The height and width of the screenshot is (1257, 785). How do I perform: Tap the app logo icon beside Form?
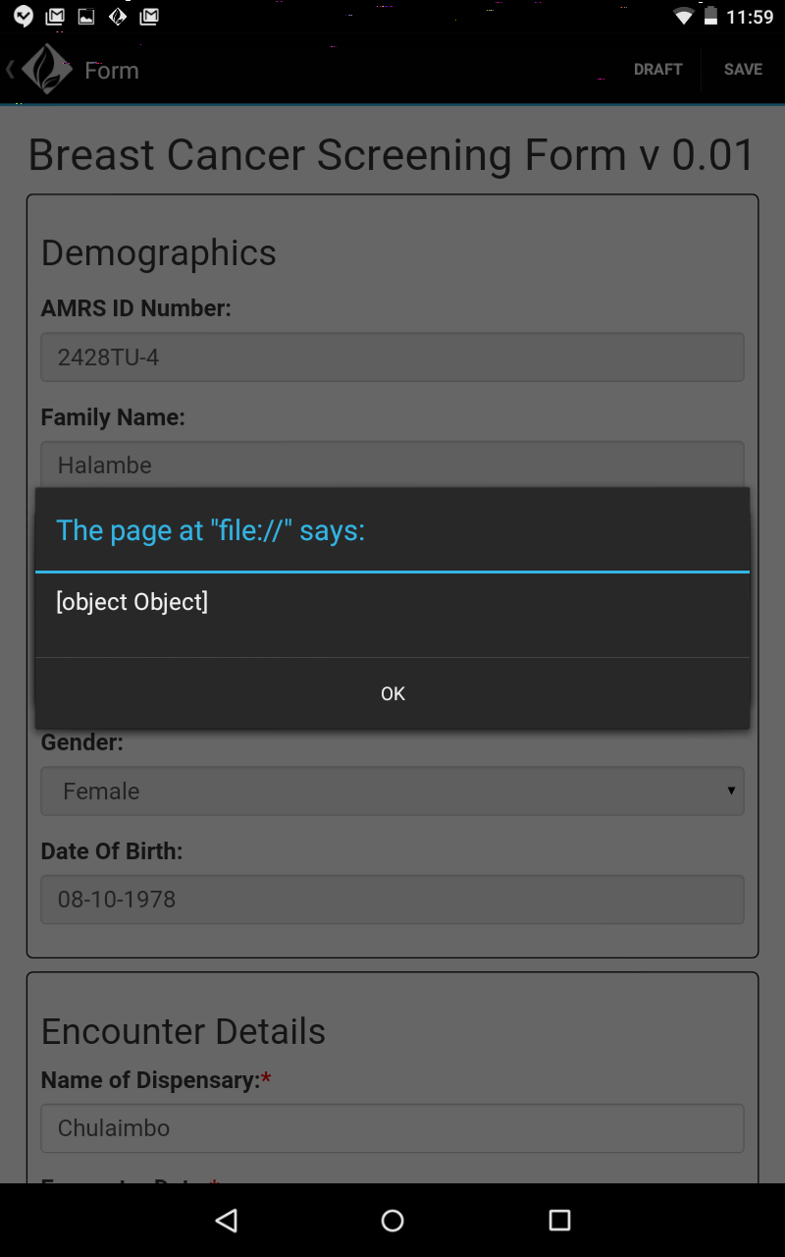[x=47, y=69]
